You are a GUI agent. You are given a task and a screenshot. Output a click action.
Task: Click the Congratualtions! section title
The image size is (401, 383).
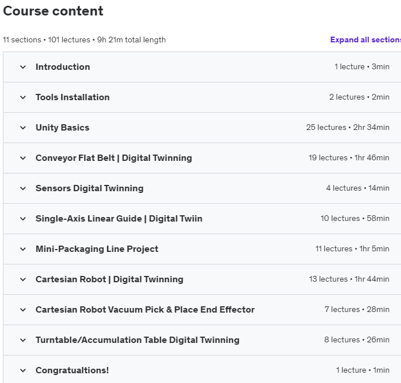point(72,370)
